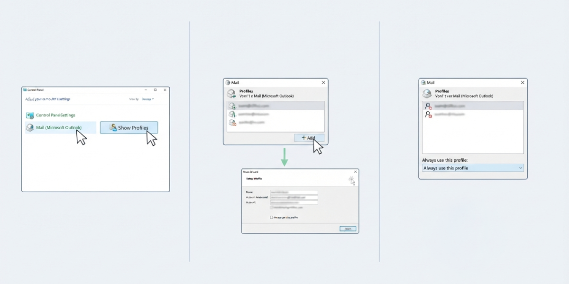
Task: Click the Profiles header icon in the two-profile Mail dialog
Action: pyautogui.click(x=426, y=93)
